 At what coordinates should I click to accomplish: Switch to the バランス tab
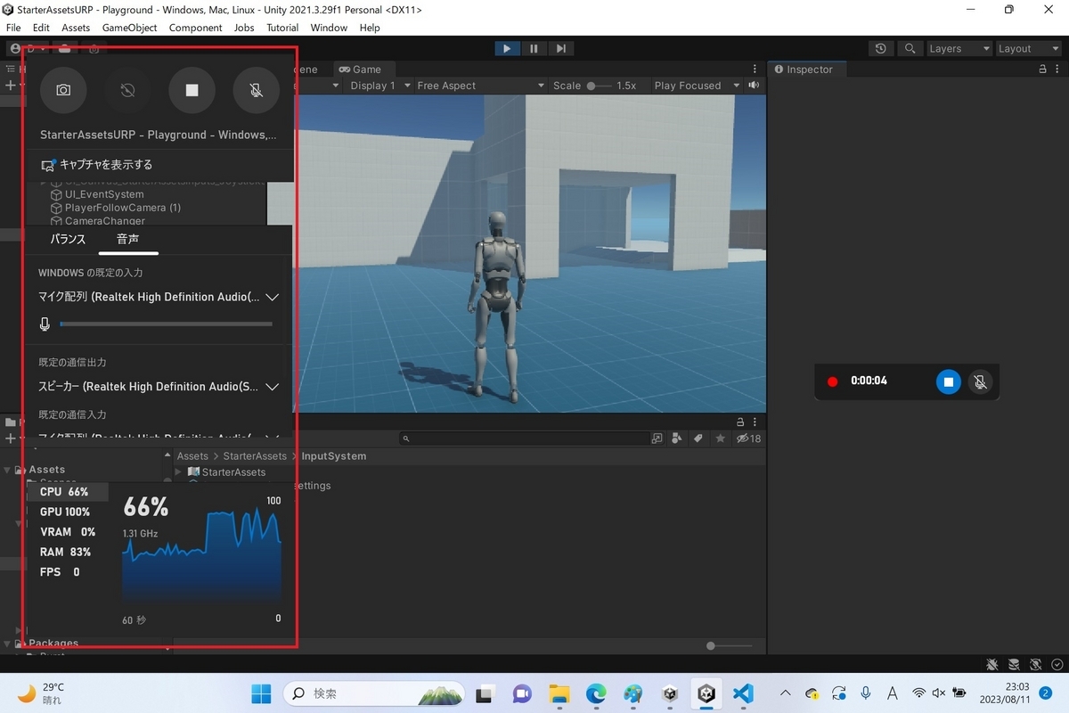click(x=68, y=239)
